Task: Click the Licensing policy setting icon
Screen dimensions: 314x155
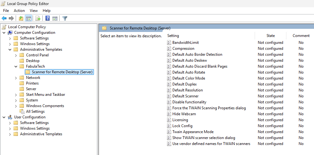Action: click(x=169, y=120)
